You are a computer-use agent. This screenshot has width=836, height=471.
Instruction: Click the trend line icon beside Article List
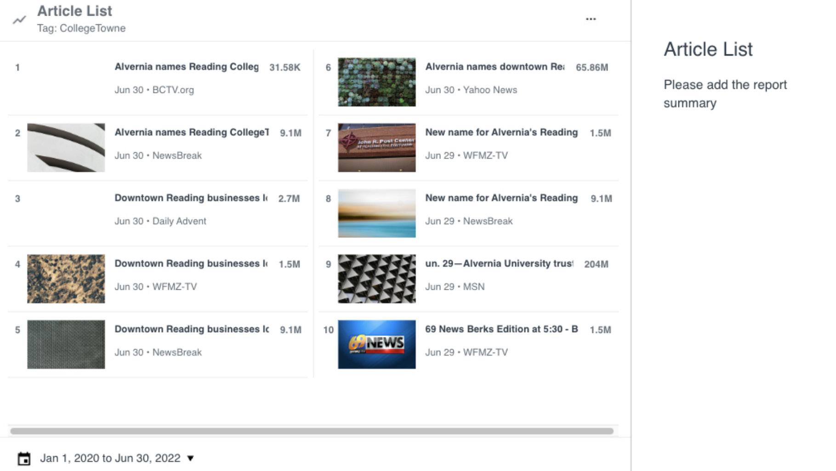click(19, 20)
